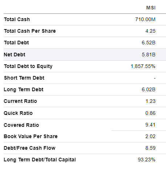Select the Total Debt row label
The image size is (166, 169).
click(x=16, y=43)
